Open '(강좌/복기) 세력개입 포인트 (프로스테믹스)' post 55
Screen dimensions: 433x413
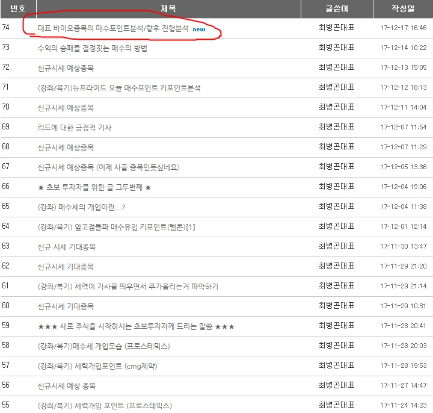pyautogui.click(x=105, y=406)
